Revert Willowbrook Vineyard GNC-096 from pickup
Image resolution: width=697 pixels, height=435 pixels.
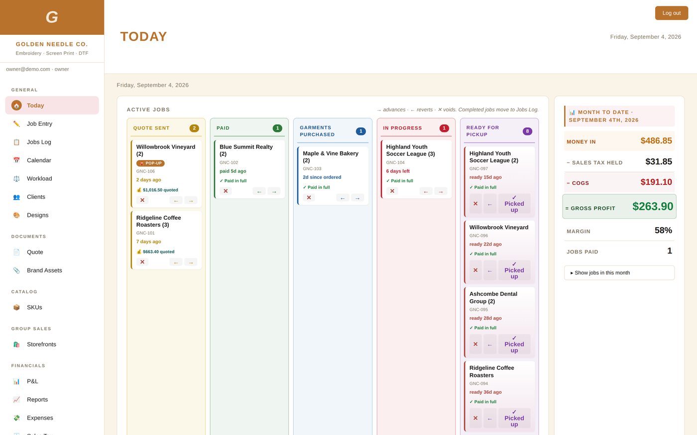490,270
